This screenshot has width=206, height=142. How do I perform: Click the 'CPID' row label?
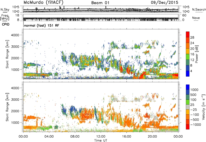(x=6, y=24)
